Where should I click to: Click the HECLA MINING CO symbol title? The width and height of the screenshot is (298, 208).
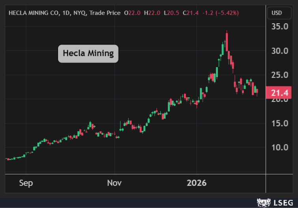point(33,13)
